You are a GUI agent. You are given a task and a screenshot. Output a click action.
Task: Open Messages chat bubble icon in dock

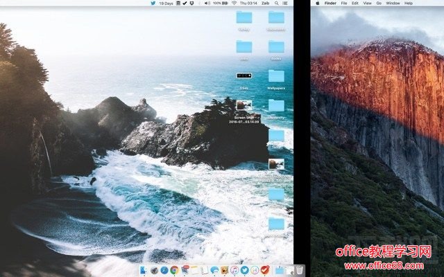pos(214,271)
